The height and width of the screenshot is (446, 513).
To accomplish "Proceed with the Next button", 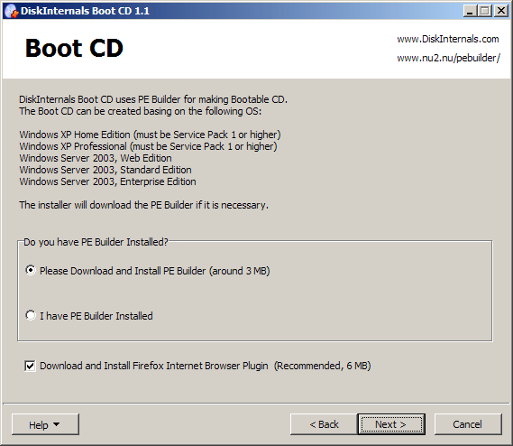I will coord(391,424).
